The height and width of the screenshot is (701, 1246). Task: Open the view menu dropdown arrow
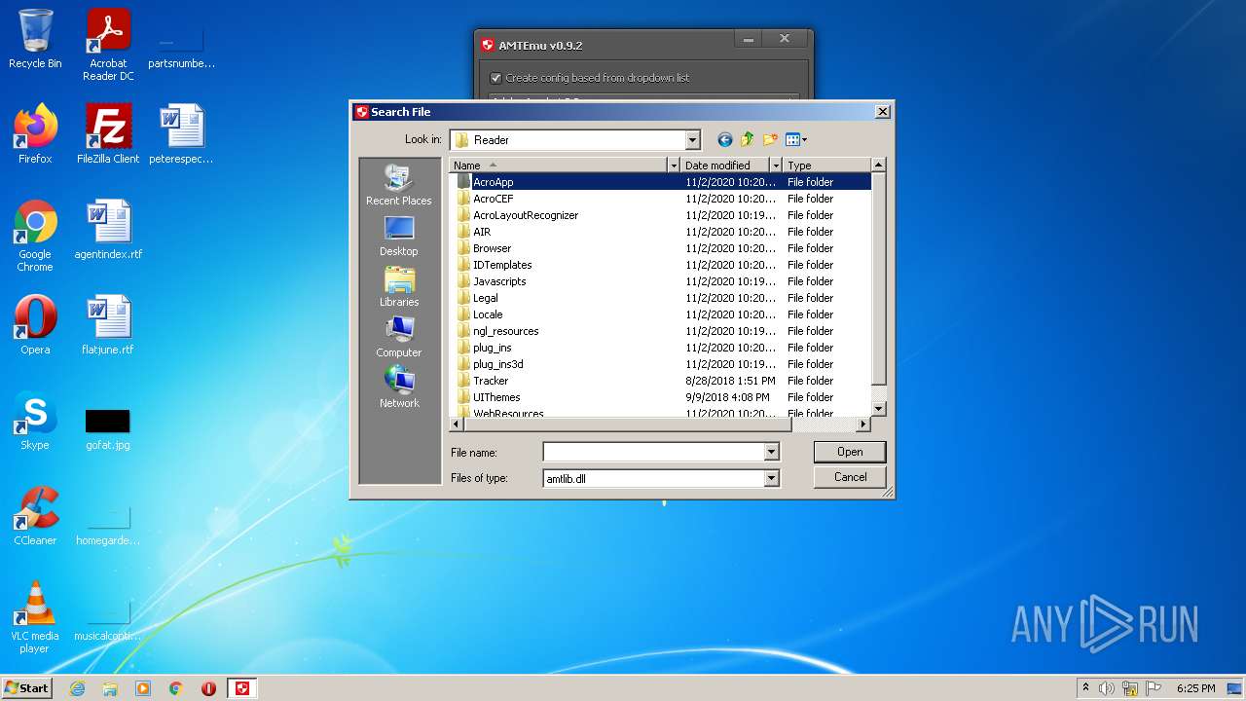coord(805,140)
